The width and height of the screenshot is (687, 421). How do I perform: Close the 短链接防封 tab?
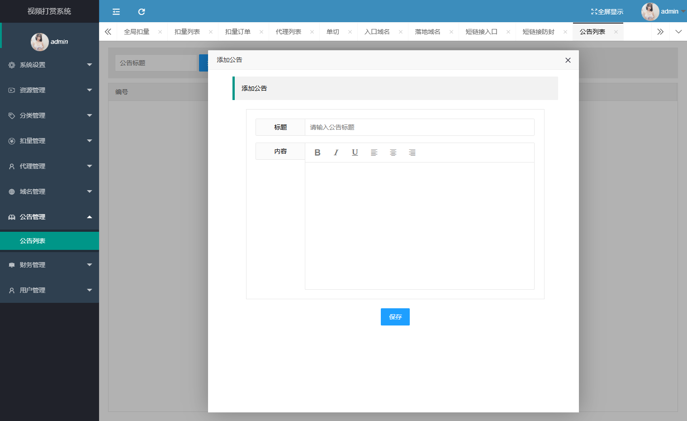(565, 32)
